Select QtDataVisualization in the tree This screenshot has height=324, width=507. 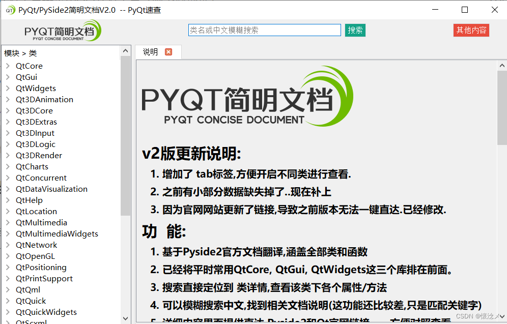pos(51,189)
